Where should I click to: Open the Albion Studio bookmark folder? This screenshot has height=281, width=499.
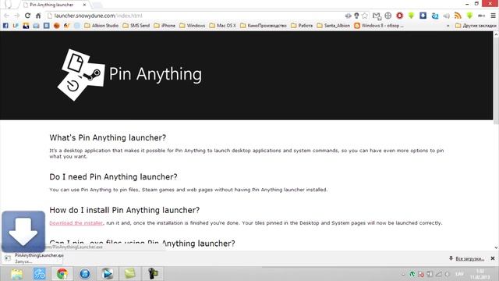pyautogui.click(x=101, y=26)
